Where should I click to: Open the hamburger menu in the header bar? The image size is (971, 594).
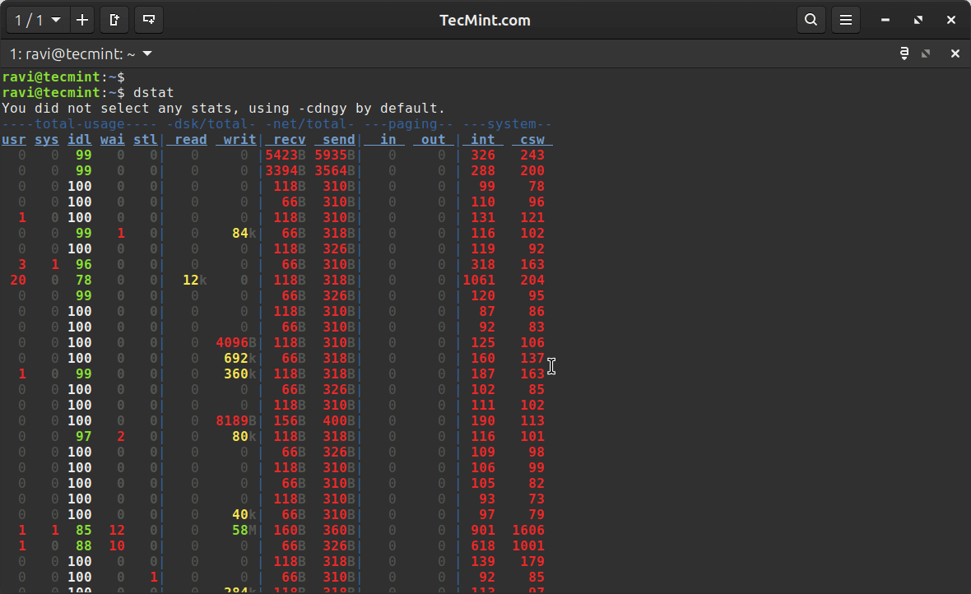[x=845, y=20]
